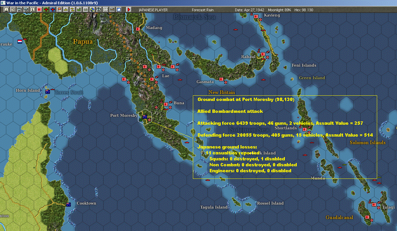397x231 pixels.
Task: Click the 'Date: Apr 27, 1942' status text
Action: (250, 10)
